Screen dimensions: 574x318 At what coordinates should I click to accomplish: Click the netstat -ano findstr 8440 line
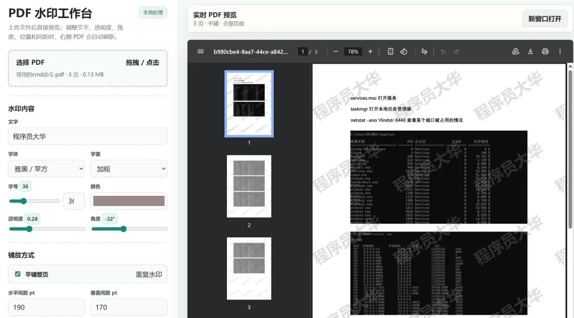click(407, 120)
